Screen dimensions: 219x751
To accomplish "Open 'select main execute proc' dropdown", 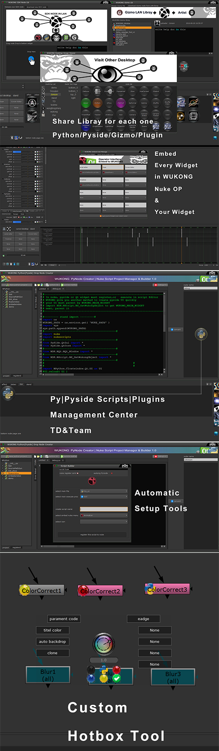I will 104,497.
